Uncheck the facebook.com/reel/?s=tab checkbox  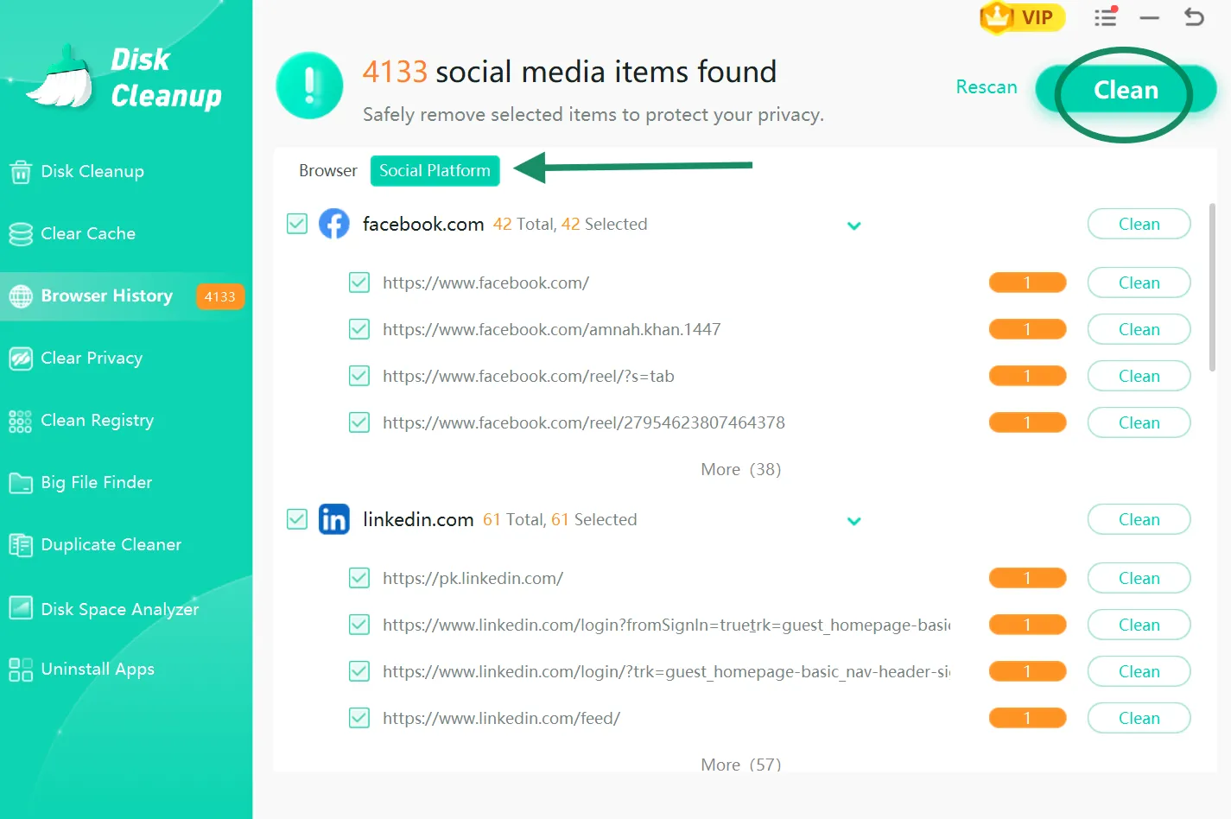click(x=359, y=376)
